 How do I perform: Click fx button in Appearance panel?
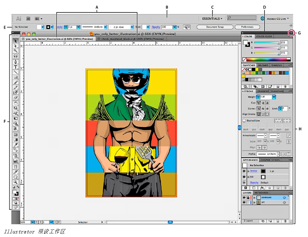262,188
